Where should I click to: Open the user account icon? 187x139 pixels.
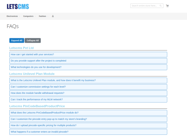tap(53, 16)
